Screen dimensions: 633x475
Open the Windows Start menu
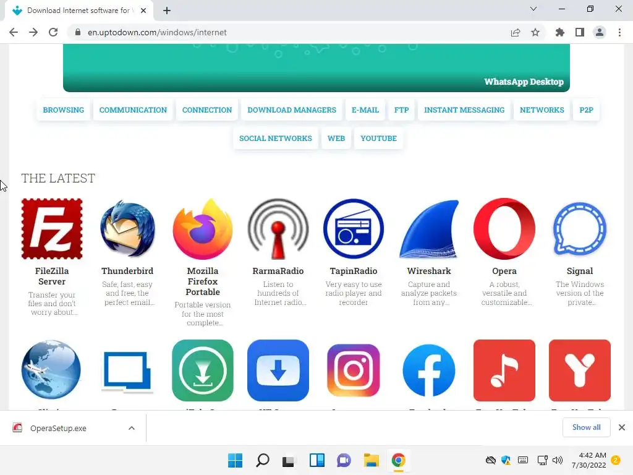pos(236,460)
